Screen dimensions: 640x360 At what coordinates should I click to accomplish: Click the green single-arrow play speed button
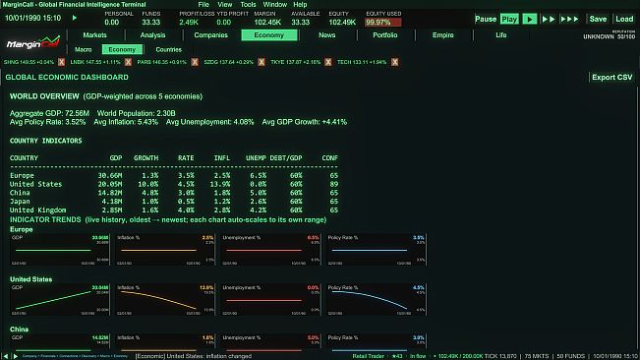529,19
